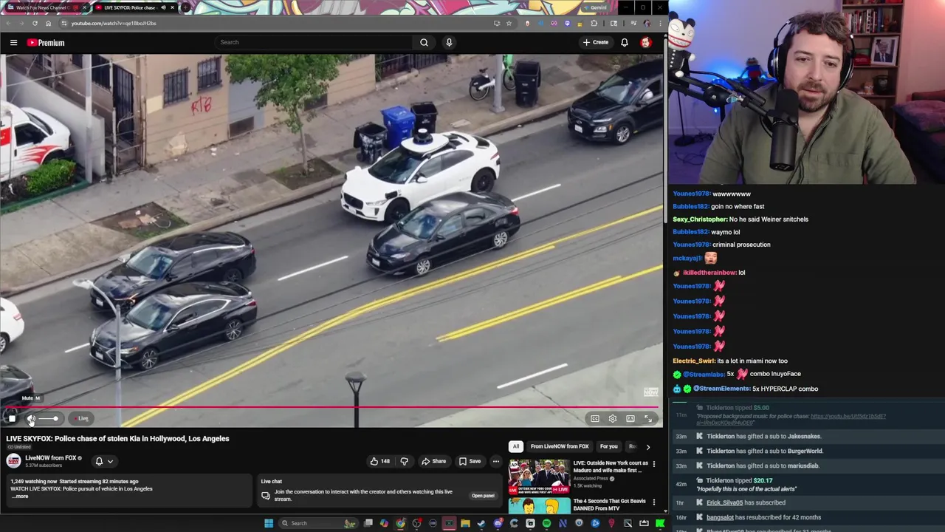Open the player settings gear
This screenshot has height=532, width=945.
(613, 419)
